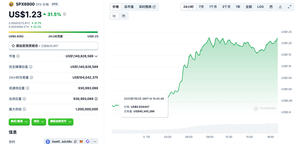296x144 pixels.
Task: Click the 06:00 time axis label
Action: tap(189, 137)
